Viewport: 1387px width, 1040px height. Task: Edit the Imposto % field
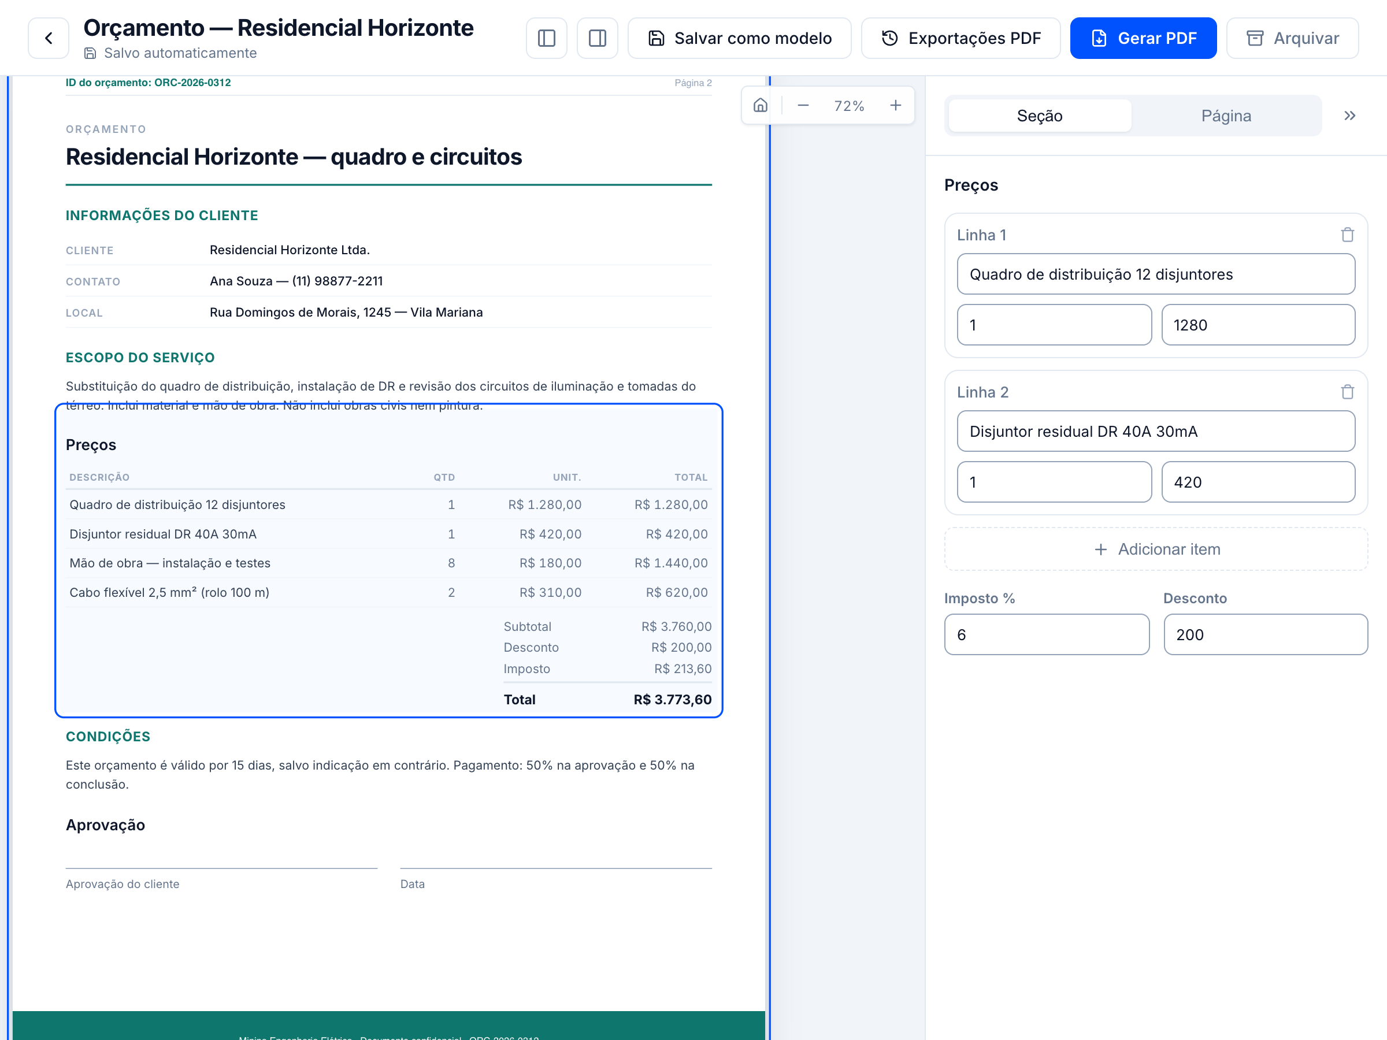coord(1047,635)
